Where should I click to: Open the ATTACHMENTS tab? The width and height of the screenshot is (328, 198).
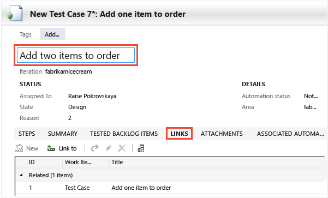tap(222, 134)
